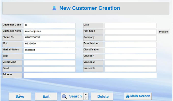Image resolution: width=173 pixels, height=101 pixels.
Task: Click the ID N label
Action: [x=12, y=44]
